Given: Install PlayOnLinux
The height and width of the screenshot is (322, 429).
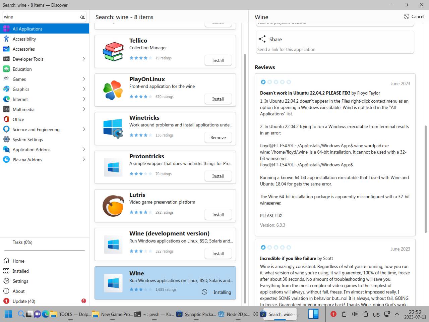Looking at the screenshot, I should point(218,99).
